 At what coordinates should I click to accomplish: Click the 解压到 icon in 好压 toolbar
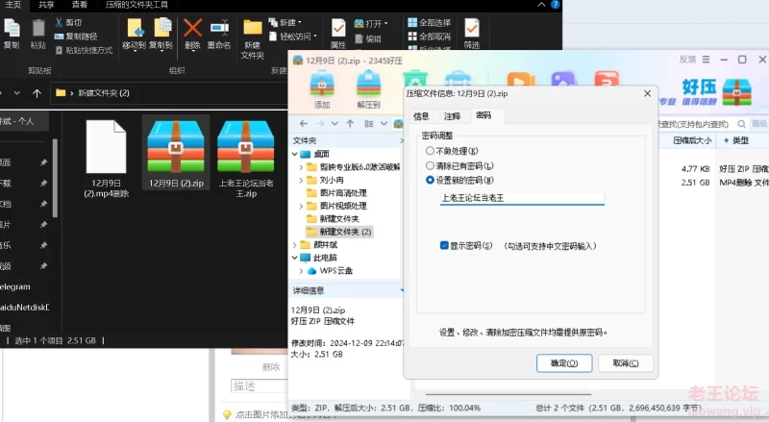(x=368, y=85)
